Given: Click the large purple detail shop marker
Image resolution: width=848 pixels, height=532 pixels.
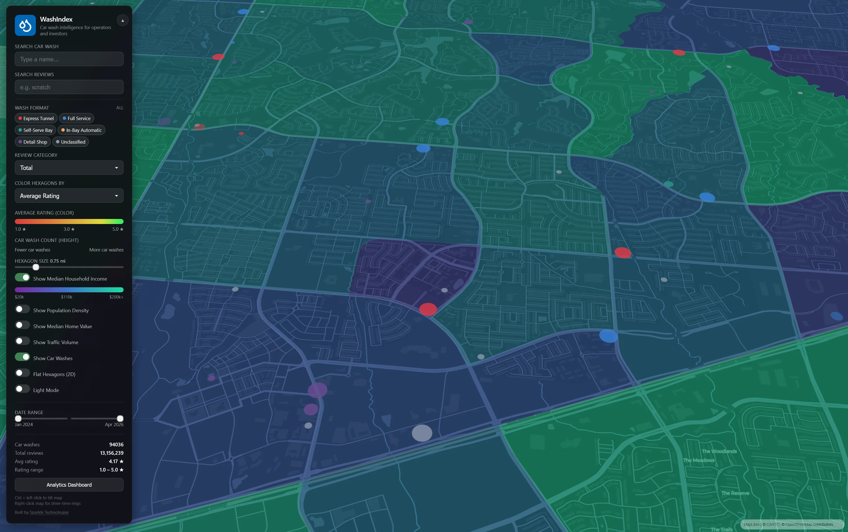Looking at the screenshot, I should point(317,390).
